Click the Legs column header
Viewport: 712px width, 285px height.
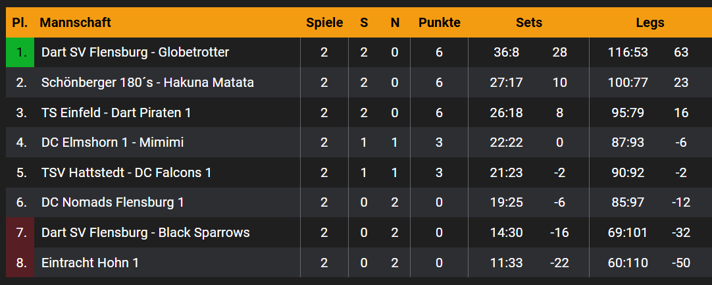(650, 23)
